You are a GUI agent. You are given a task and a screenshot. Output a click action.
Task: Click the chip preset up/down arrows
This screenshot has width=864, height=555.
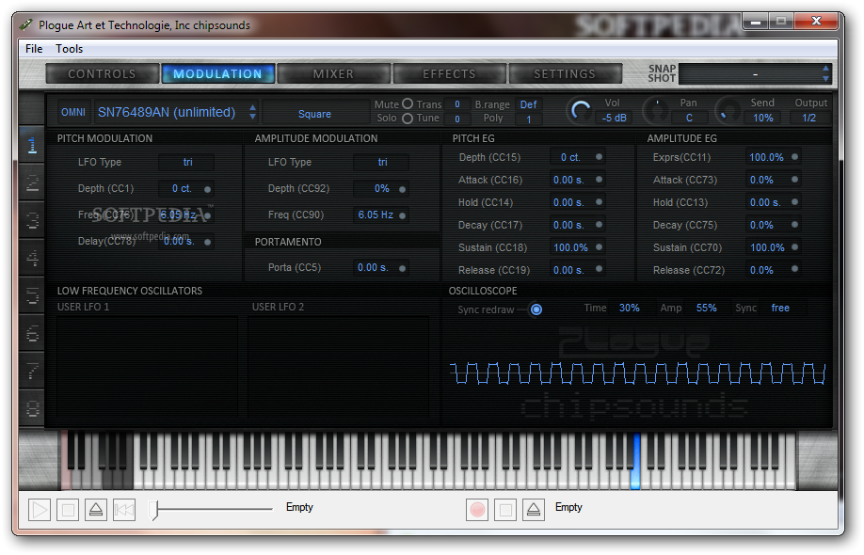(x=252, y=112)
